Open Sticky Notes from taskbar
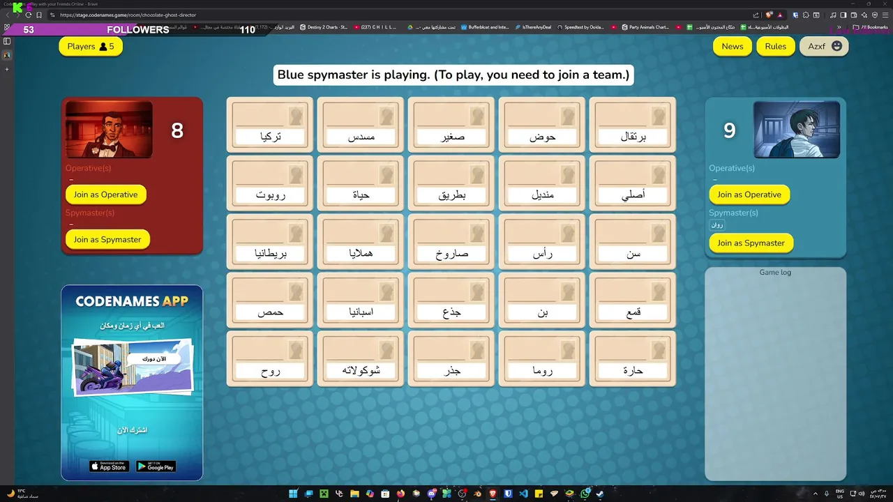 click(539, 494)
